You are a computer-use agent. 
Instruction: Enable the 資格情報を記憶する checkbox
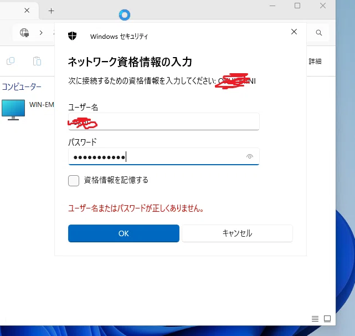pyautogui.click(x=74, y=181)
